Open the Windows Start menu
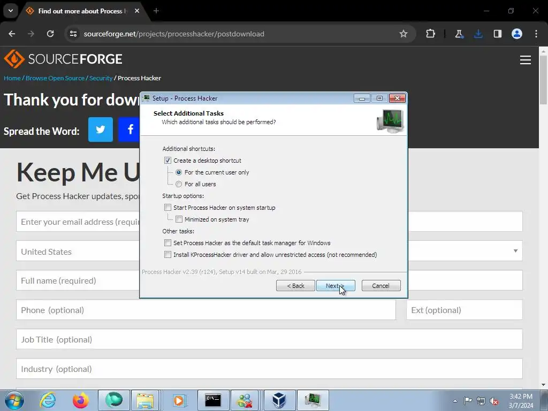The width and height of the screenshot is (548, 411). [x=14, y=400]
